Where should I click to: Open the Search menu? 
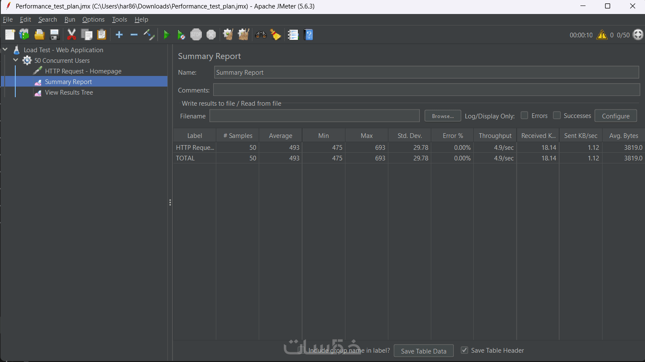tap(48, 20)
